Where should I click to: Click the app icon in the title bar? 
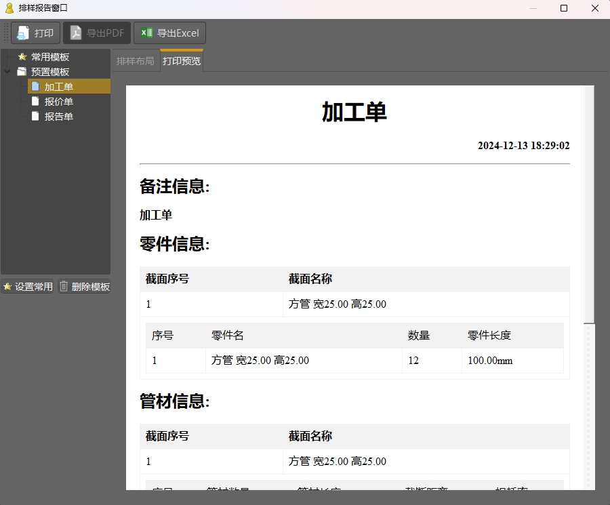[x=9, y=8]
